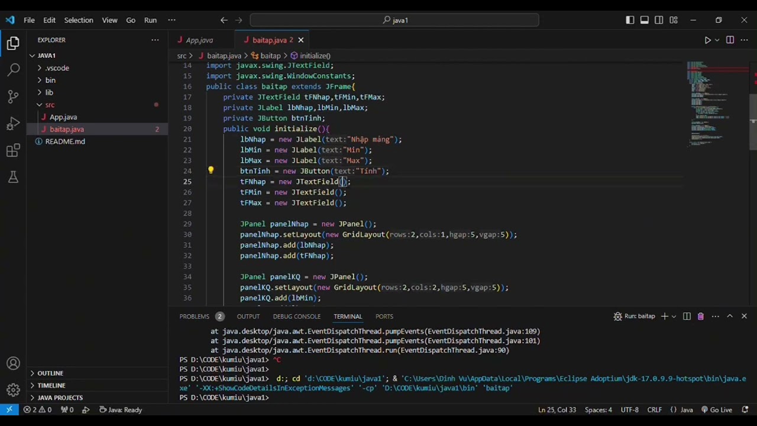Click Go Live in status bar
Viewport: 757px width, 426px height.
(716, 410)
